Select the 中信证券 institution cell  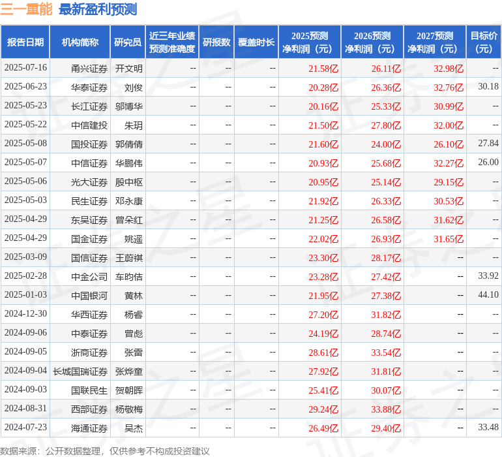tap(80, 163)
